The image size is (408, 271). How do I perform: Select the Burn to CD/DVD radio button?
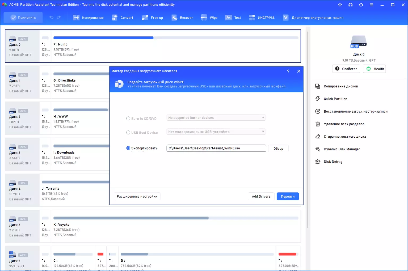coord(128,118)
